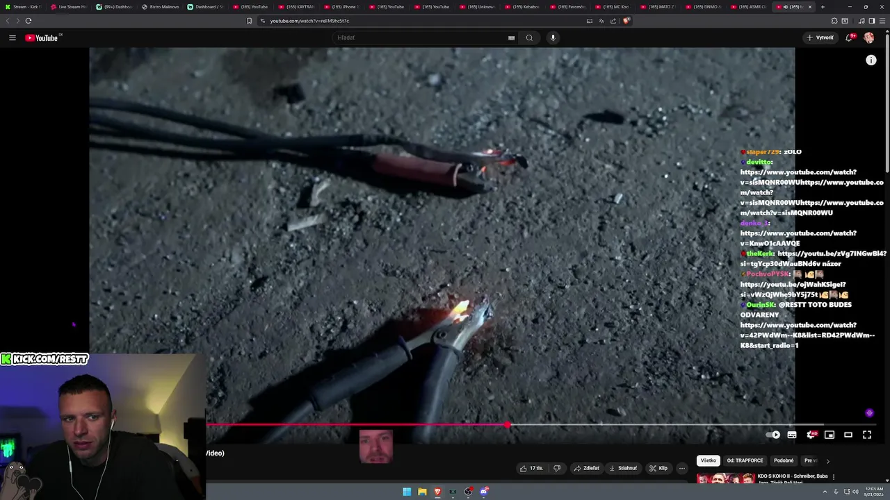Toggle subtitles captions button
The height and width of the screenshot is (500, 890).
pos(792,435)
